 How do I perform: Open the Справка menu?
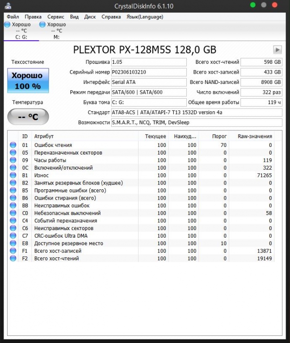click(x=111, y=17)
